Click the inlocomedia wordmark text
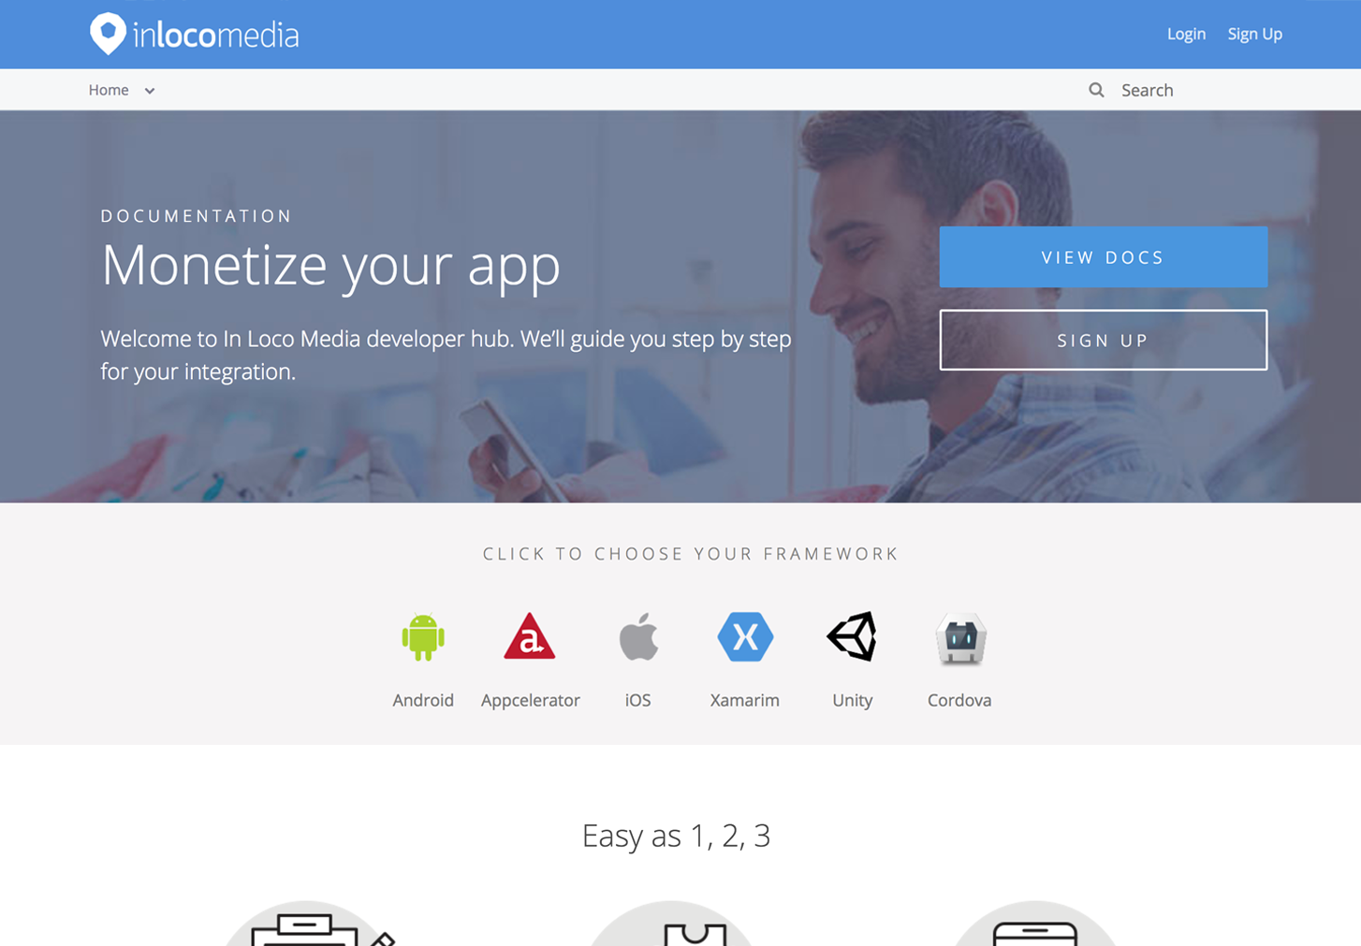Image resolution: width=1361 pixels, height=946 pixels. 215,36
